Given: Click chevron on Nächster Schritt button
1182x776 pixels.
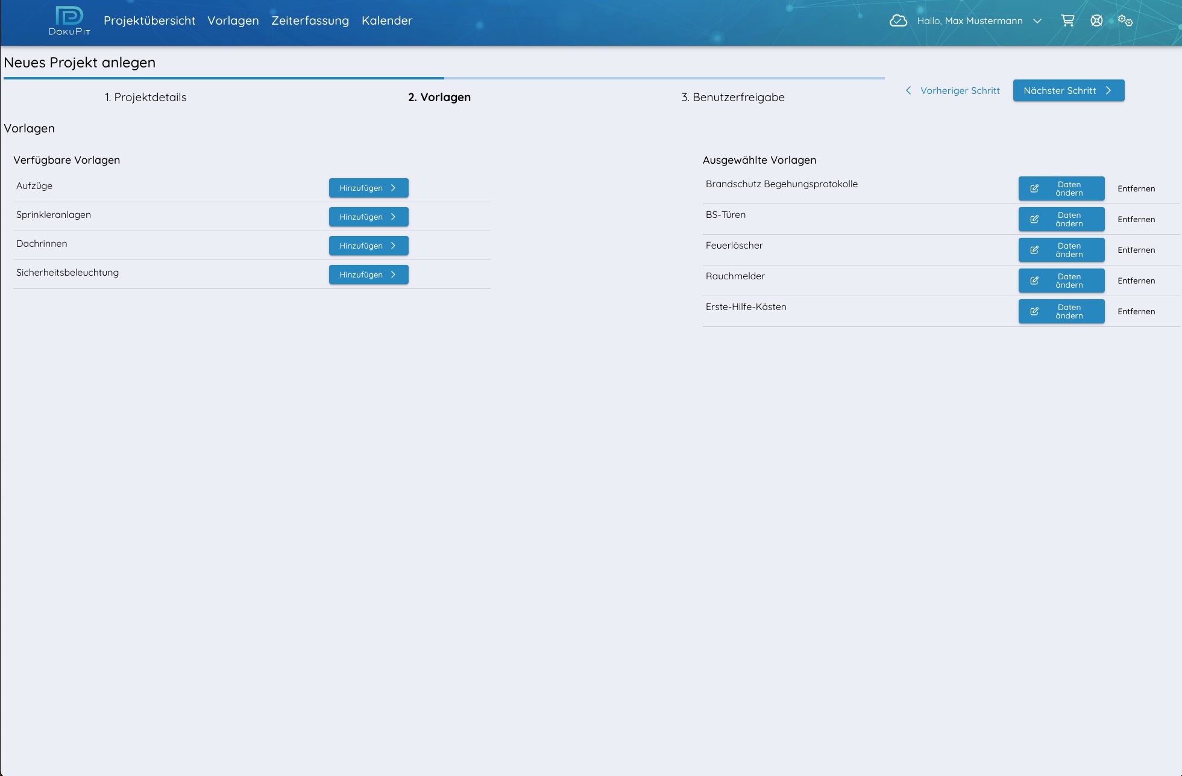Looking at the screenshot, I should tap(1108, 90).
